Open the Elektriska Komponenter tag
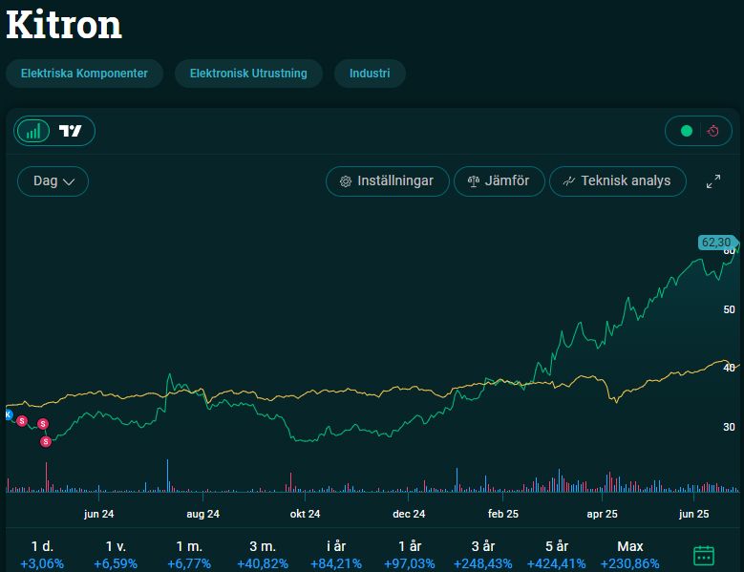This screenshot has height=572, width=744. (84, 74)
